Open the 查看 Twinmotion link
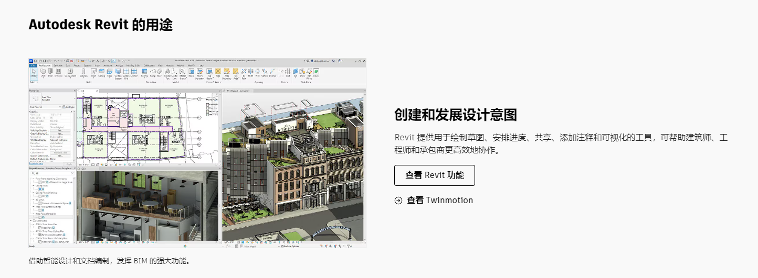Image resolution: width=758 pixels, height=278 pixels. pyautogui.click(x=439, y=200)
